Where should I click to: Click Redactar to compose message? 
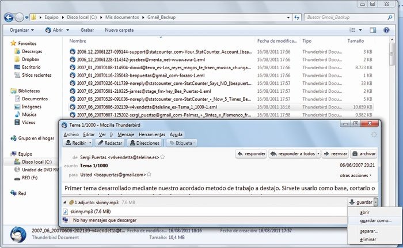coord(110,143)
